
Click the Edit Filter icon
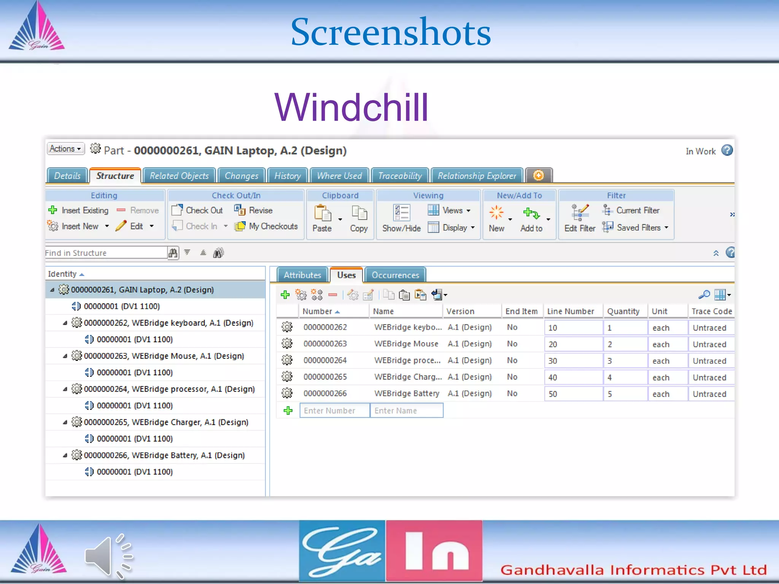(x=580, y=213)
